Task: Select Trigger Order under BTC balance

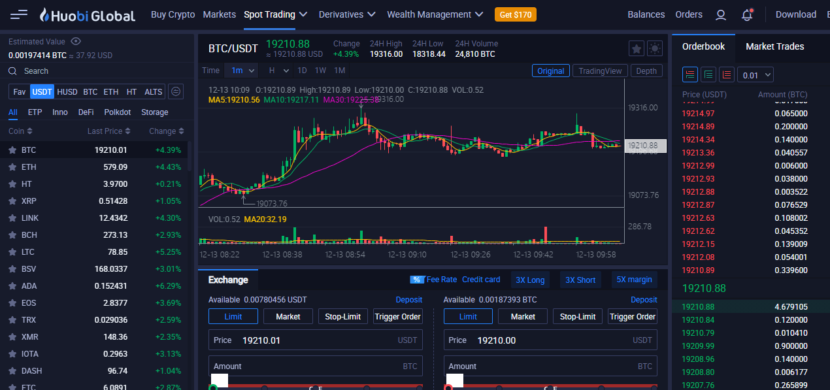Action: pyautogui.click(x=633, y=317)
